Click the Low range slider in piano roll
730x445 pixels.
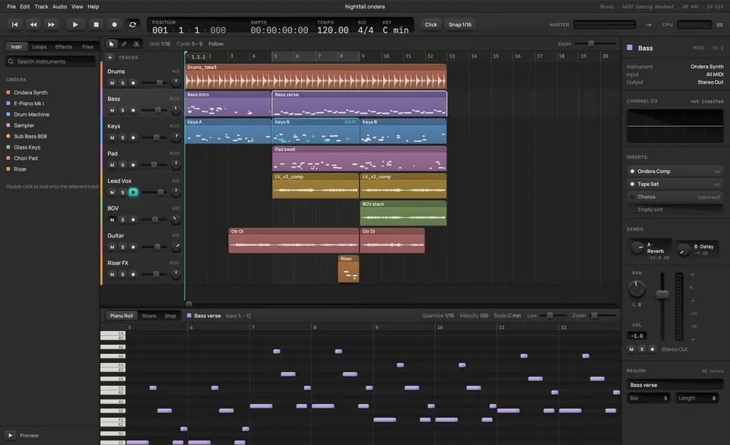click(x=554, y=315)
